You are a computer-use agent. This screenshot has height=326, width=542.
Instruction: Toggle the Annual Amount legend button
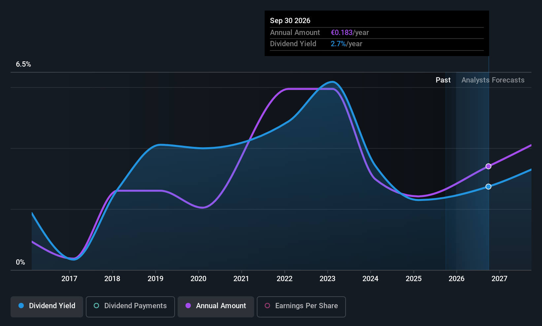click(x=216, y=307)
